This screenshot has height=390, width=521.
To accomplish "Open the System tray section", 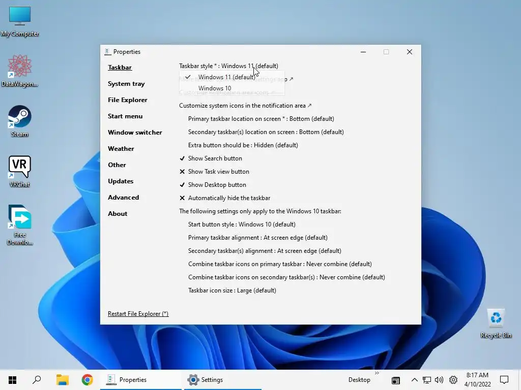I will (126, 84).
